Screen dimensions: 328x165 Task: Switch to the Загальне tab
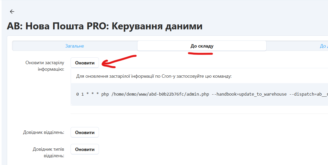[x=74, y=46]
